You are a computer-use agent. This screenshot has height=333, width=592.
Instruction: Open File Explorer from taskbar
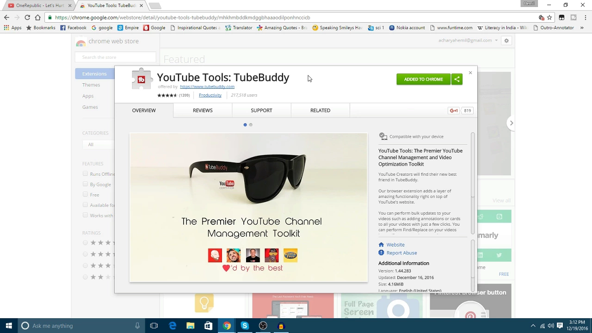point(191,326)
